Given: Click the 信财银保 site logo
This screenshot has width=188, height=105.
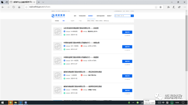Looking at the screenshot, I should [x=58, y=16].
